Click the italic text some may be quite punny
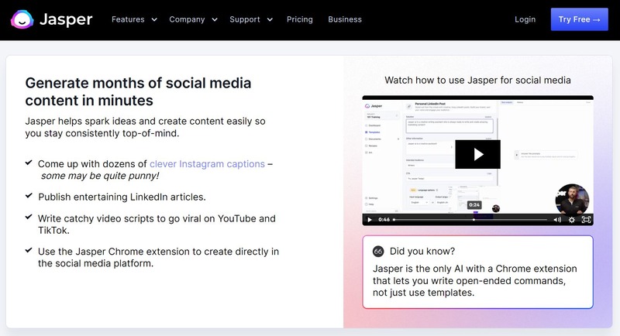620x336 pixels. [100, 176]
